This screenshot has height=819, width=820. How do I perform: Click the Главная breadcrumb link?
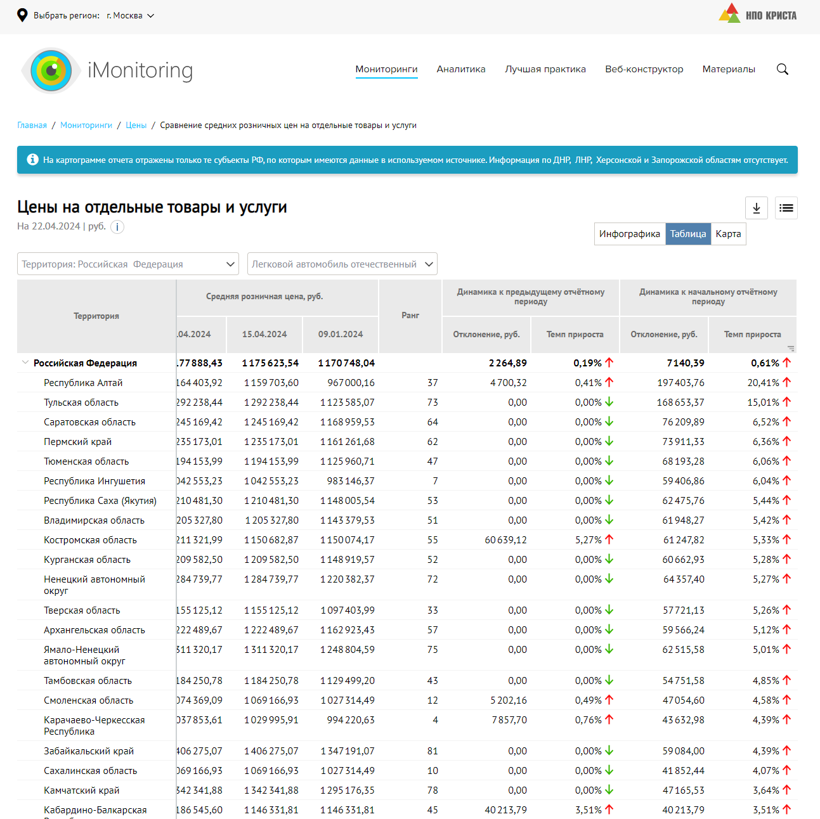32,126
